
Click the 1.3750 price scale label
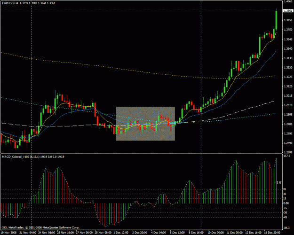click(x=287, y=30)
